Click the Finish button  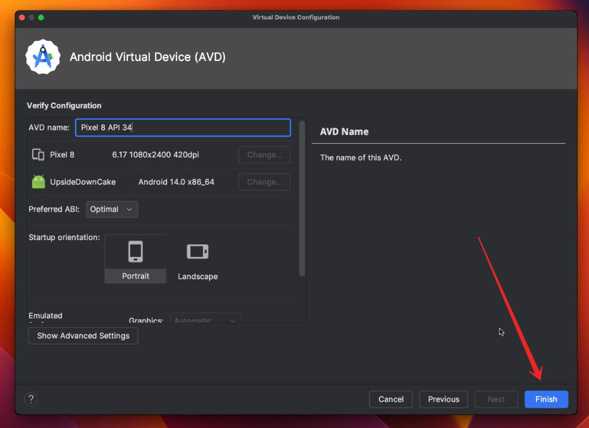click(x=546, y=399)
